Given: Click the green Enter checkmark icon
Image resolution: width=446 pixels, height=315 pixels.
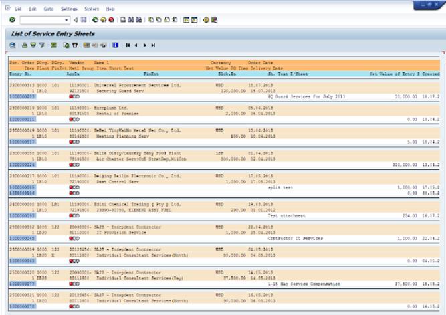Looking at the screenshot, I should pyautogui.click(x=13, y=21).
